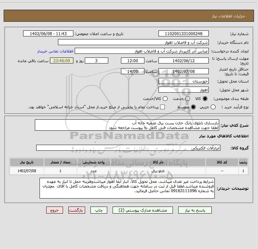Click the شماره نیاز field 1102001331000248
Viewport: 258px width, 249px height.
184,33
